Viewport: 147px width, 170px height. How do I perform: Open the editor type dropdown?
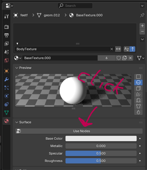click(9, 6)
